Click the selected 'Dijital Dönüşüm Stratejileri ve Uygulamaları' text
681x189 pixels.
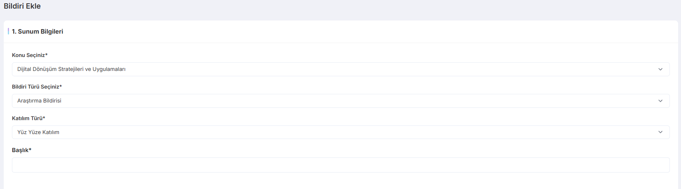click(x=71, y=69)
